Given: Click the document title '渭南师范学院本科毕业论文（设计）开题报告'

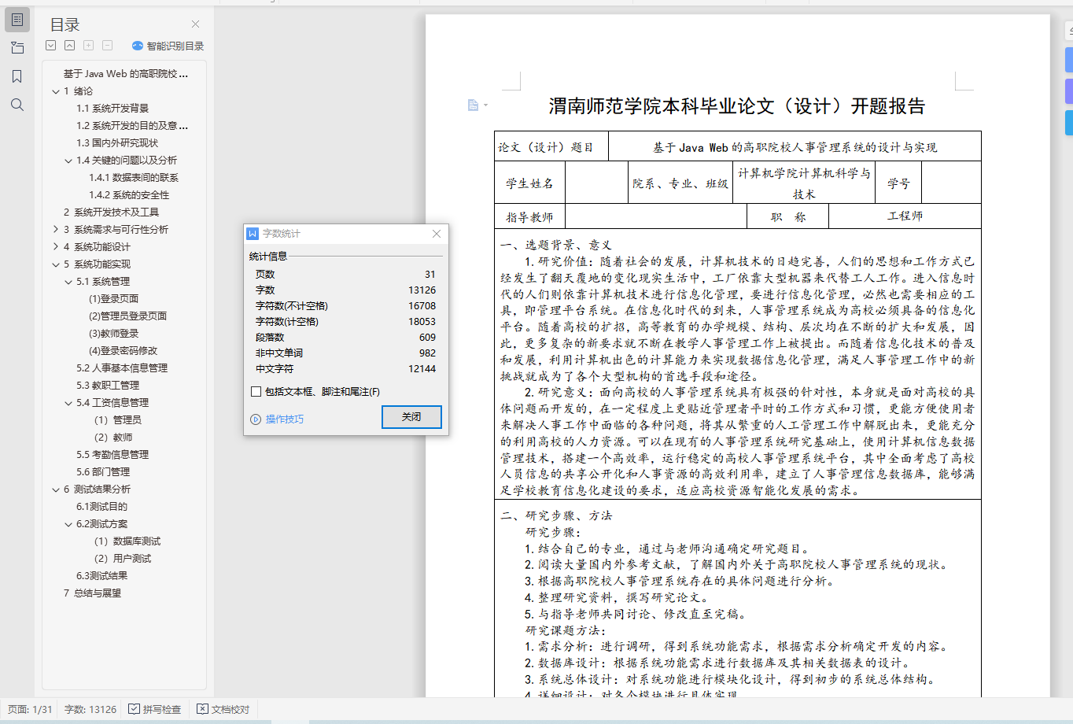Looking at the screenshot, I should point(737,106).
